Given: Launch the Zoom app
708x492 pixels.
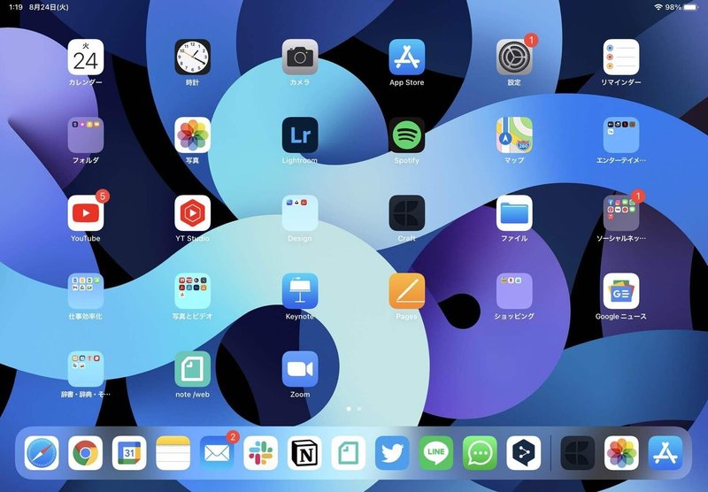Looking at the screenshot, I should pyautogui.click(x=300, y=369).
